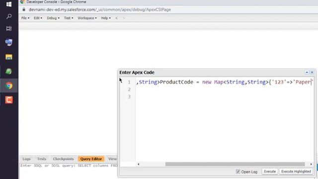Viewport: 318px width, 179px height.
Task: Switch to the Logs tab
Action: click(x=26, y=159)
